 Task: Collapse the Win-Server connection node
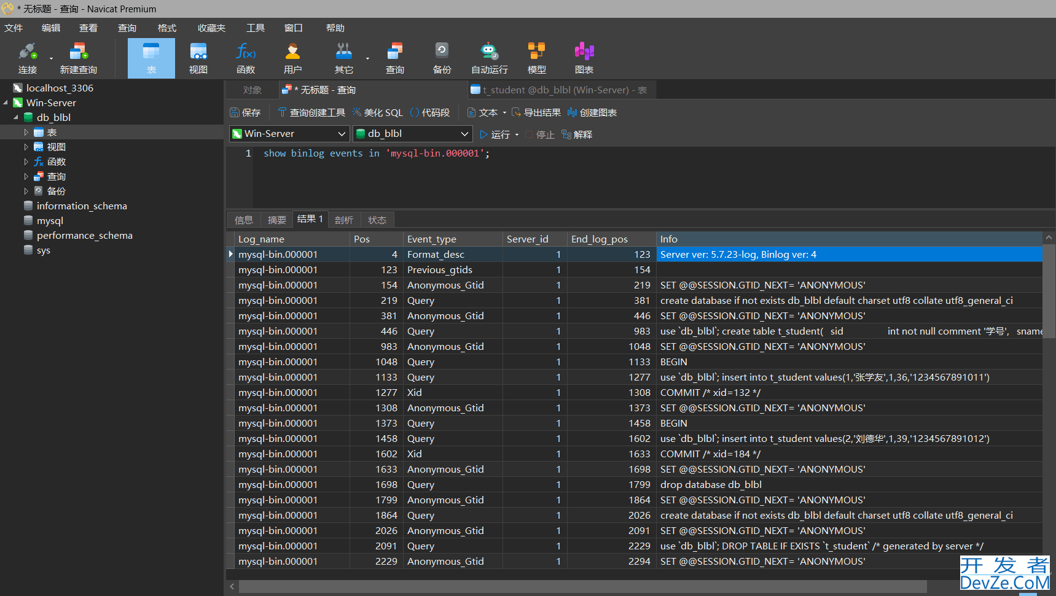6,103
